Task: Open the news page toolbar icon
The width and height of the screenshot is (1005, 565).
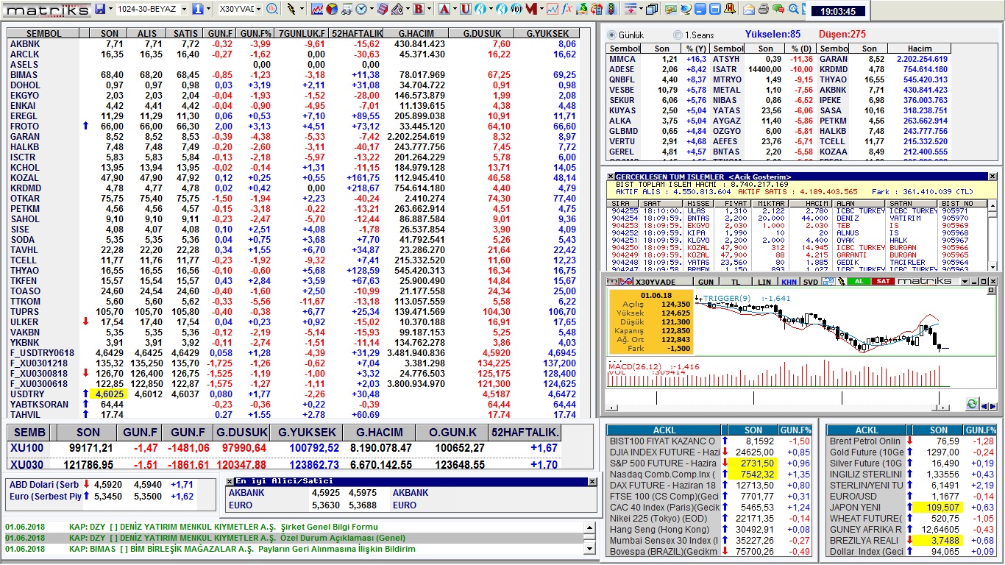Action: pyautogui.click(x=347, y=9)
